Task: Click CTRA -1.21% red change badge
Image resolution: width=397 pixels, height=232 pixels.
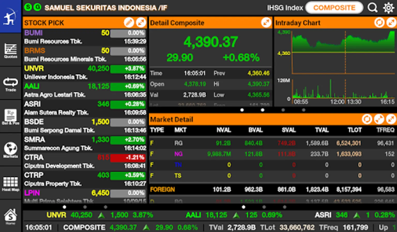Action: (x=128, y=158)
